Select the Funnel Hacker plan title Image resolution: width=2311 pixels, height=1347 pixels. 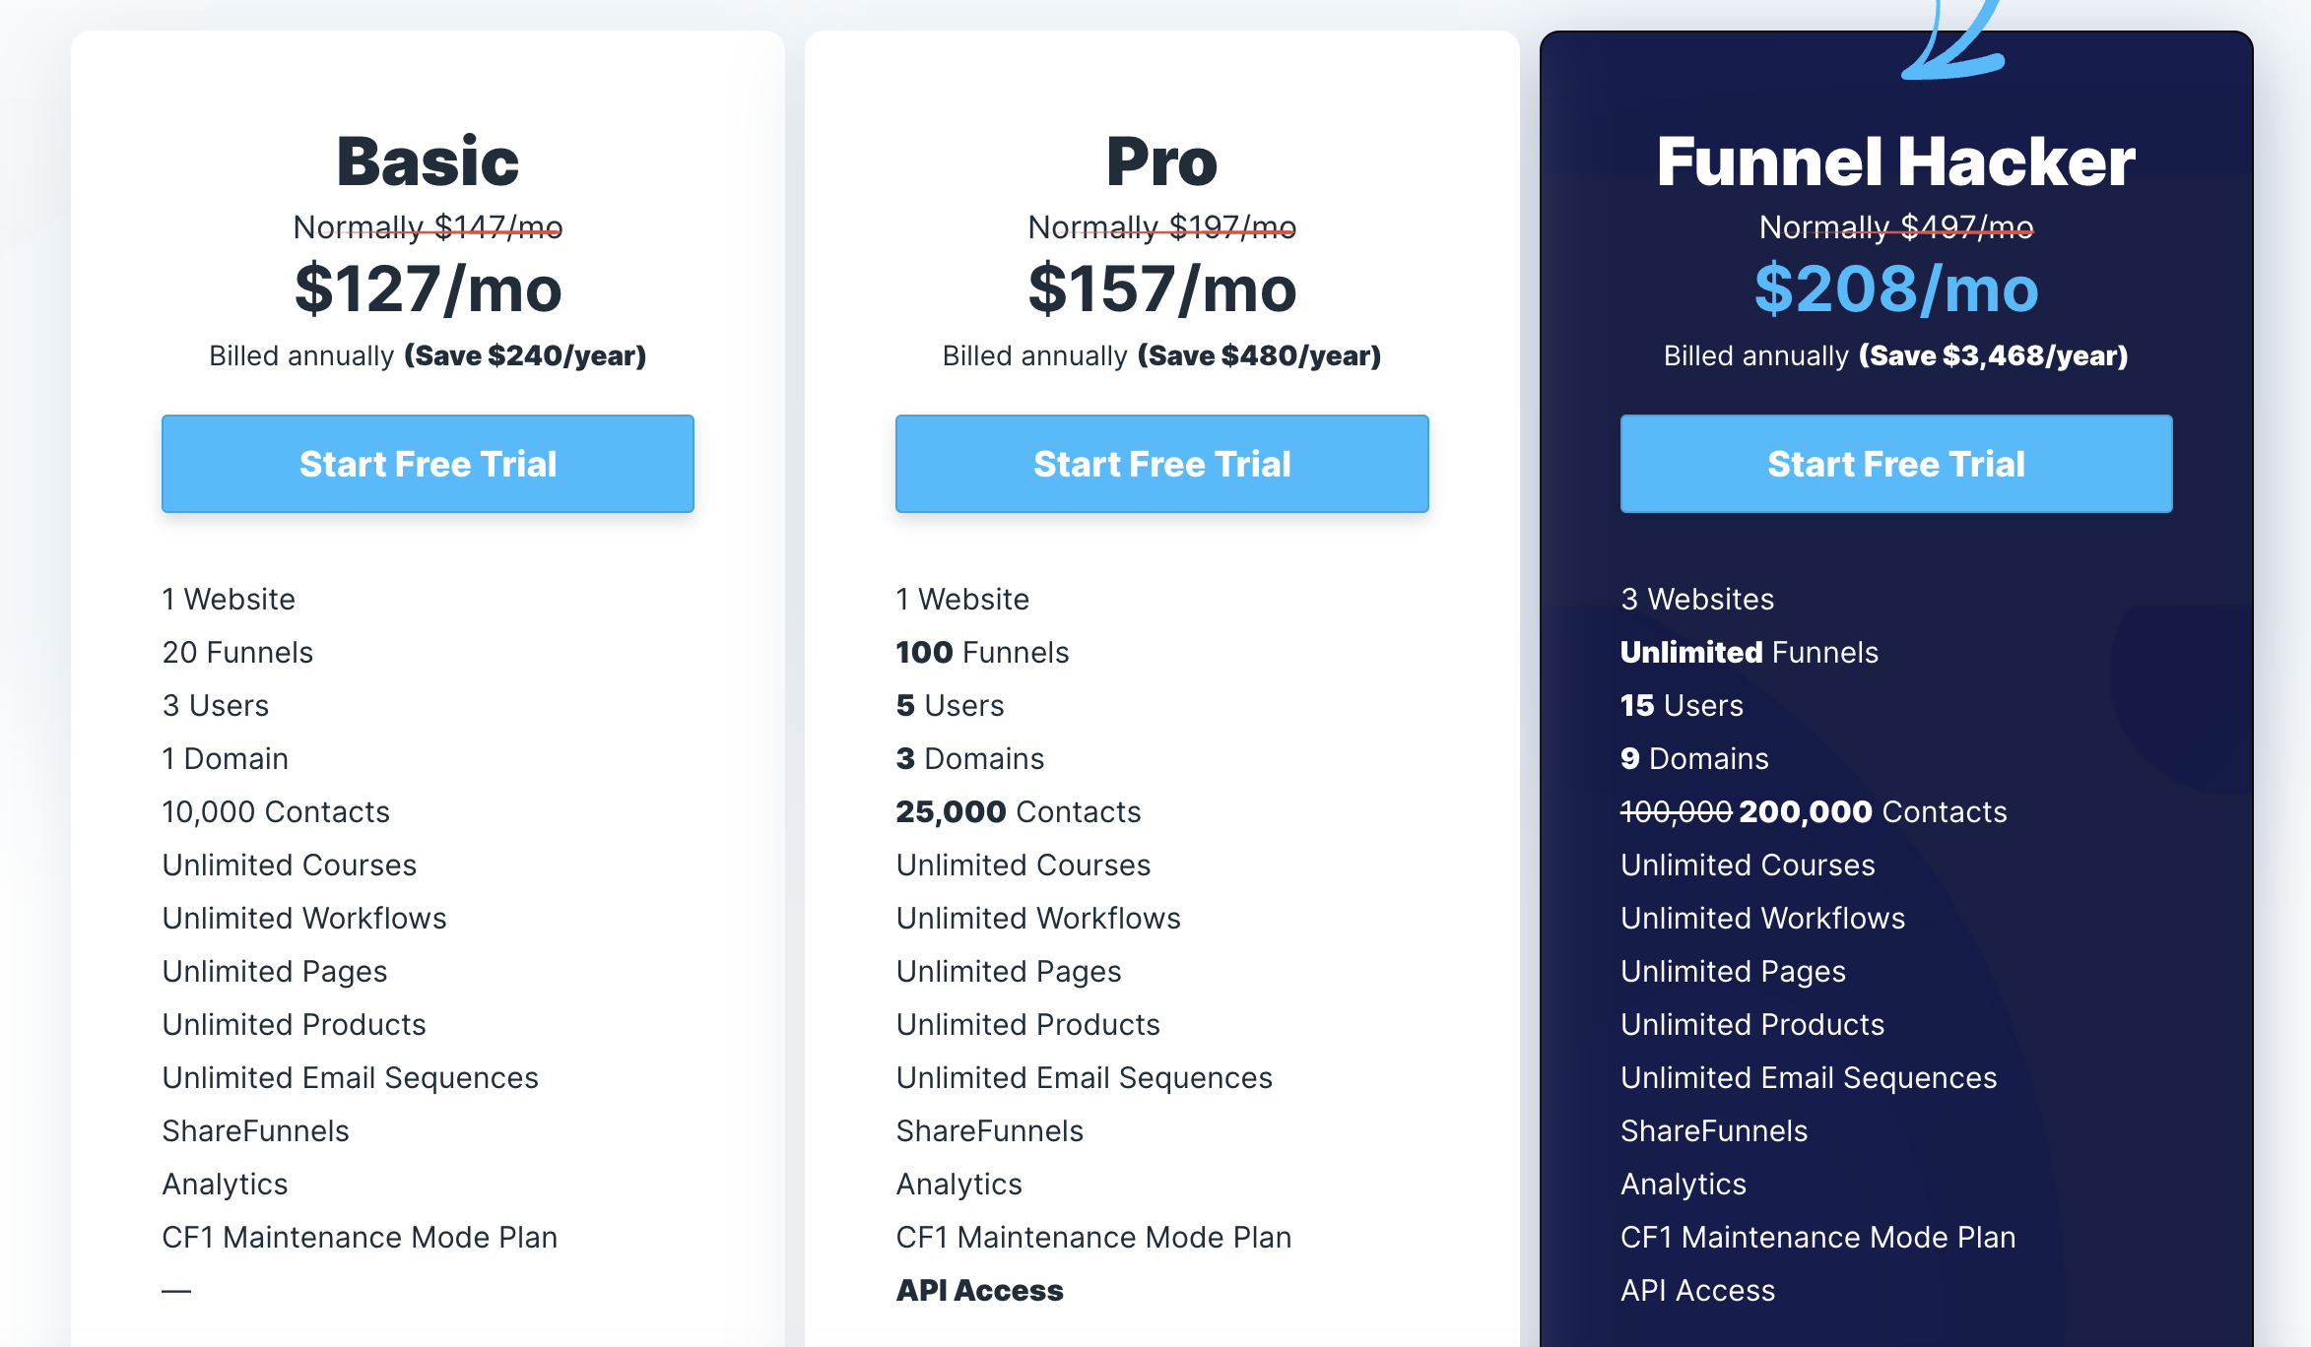pyautogui.click(x=1895, y=160)
